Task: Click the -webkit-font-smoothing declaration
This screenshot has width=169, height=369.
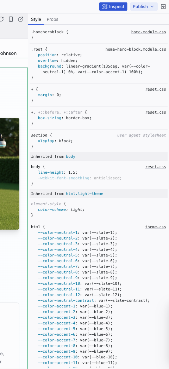Action: (80, 178)
